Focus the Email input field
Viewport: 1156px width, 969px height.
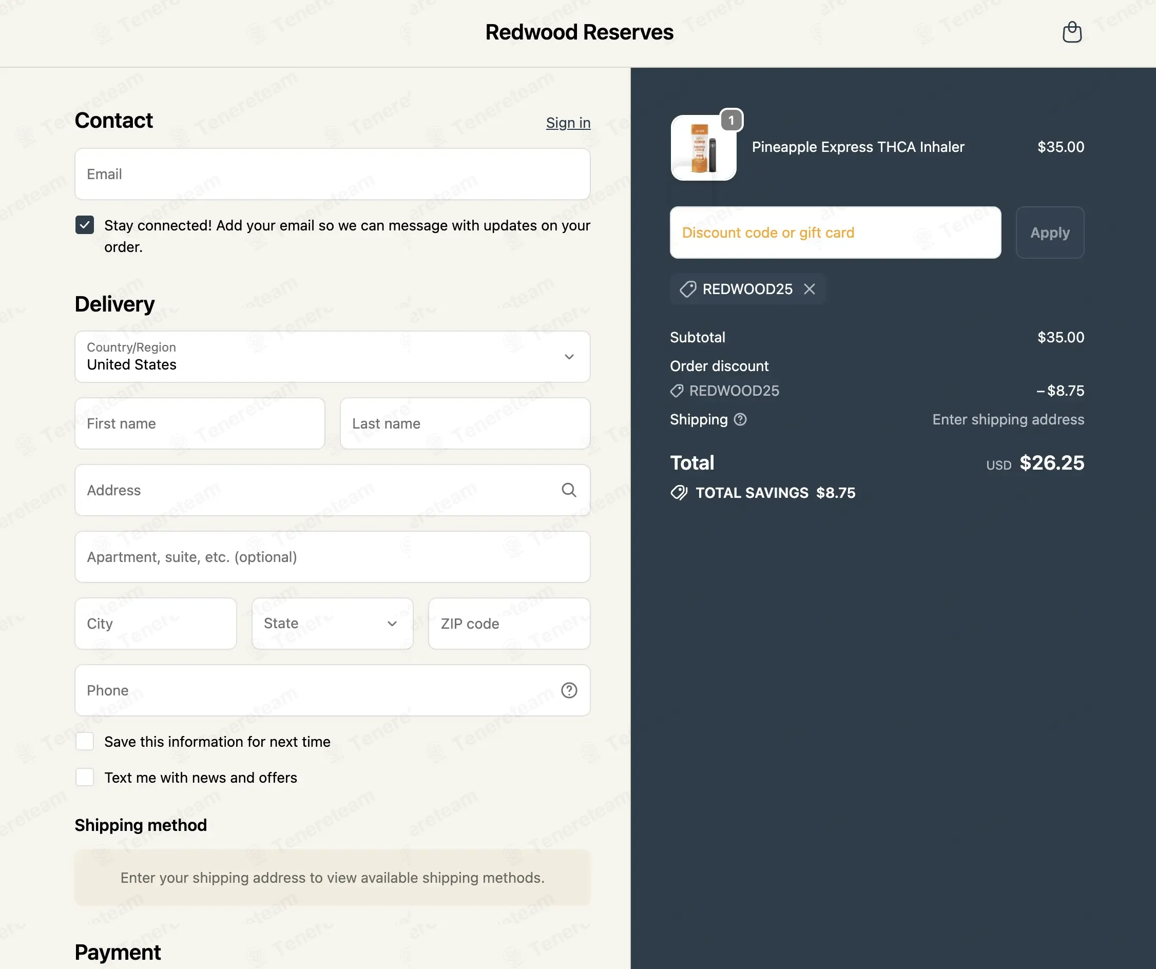[x=333, y=174]
